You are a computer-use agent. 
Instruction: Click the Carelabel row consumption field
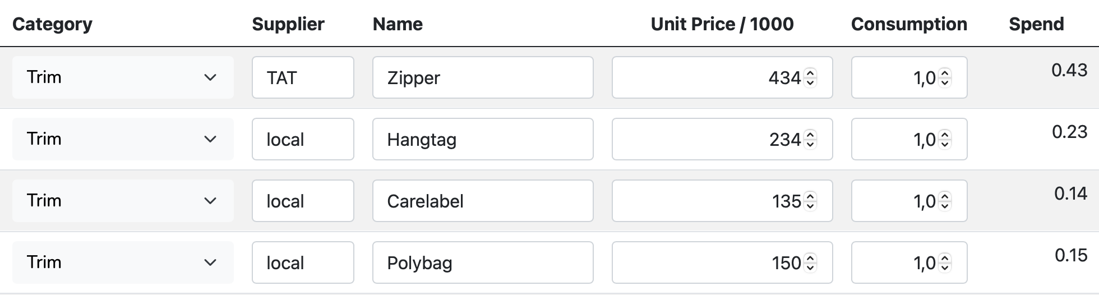[x=909, y=201]
